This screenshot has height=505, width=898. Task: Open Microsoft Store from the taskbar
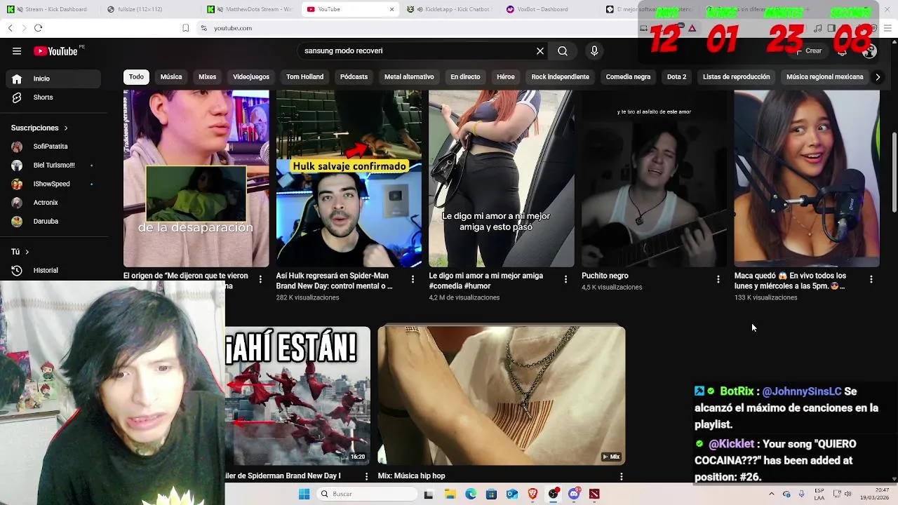[x=491, y=494]
